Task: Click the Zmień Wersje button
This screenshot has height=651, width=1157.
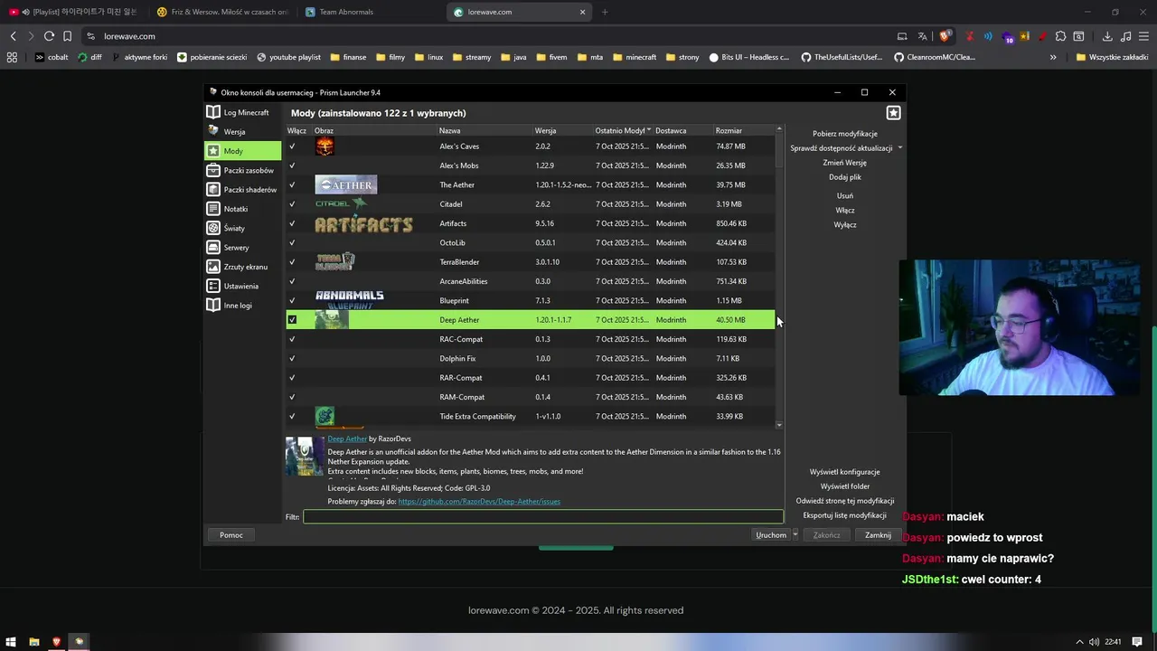Action: coord(844,163)
